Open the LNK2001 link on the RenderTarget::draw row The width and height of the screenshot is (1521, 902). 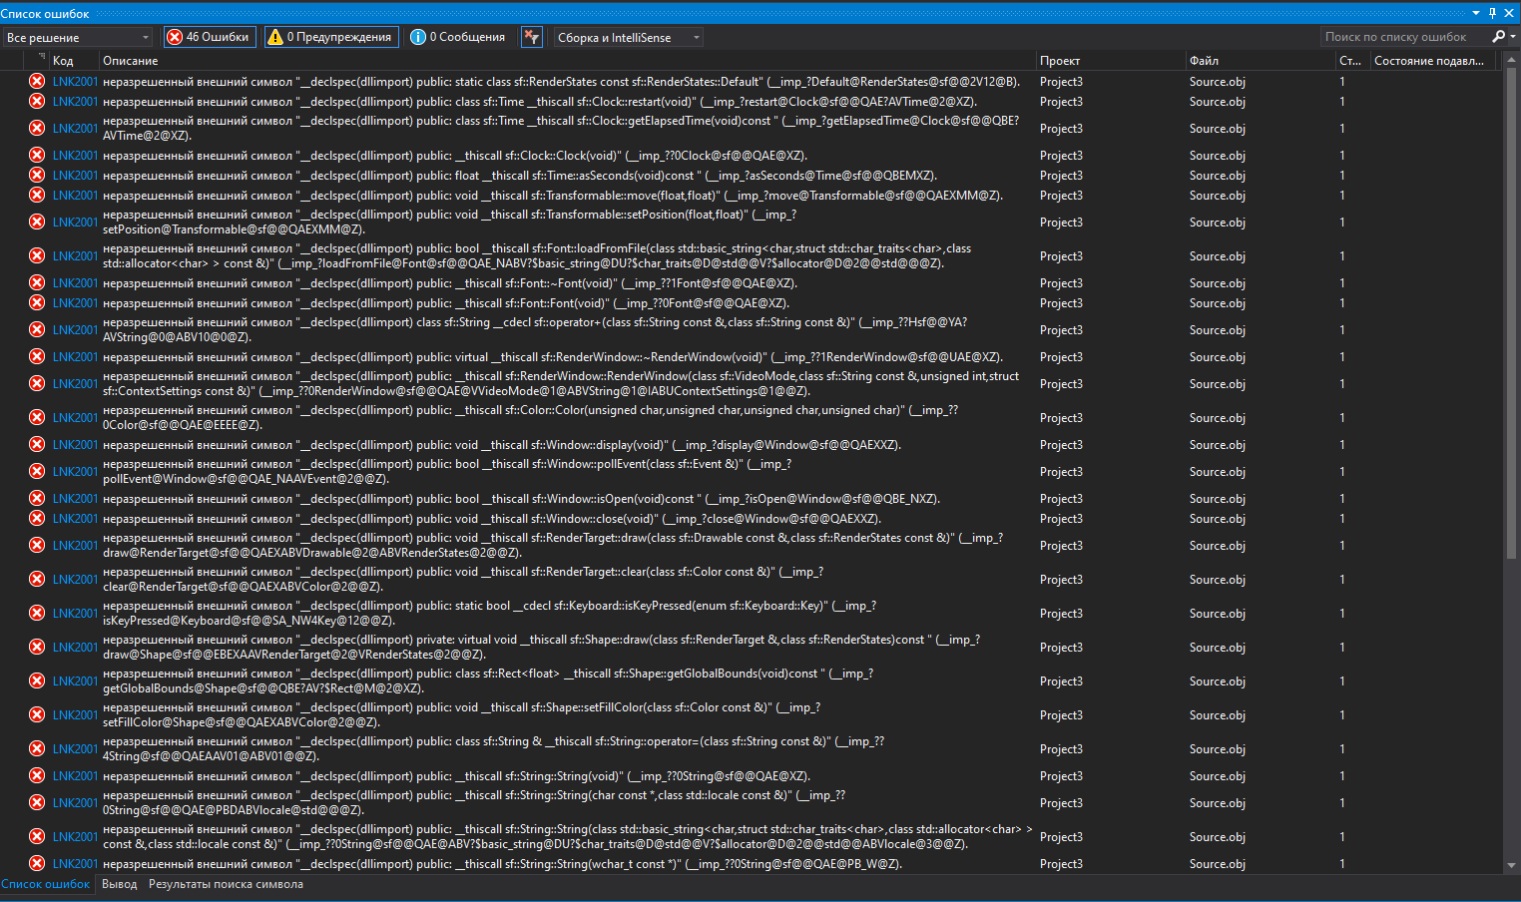pyautogui.click(x=75, y=546)
